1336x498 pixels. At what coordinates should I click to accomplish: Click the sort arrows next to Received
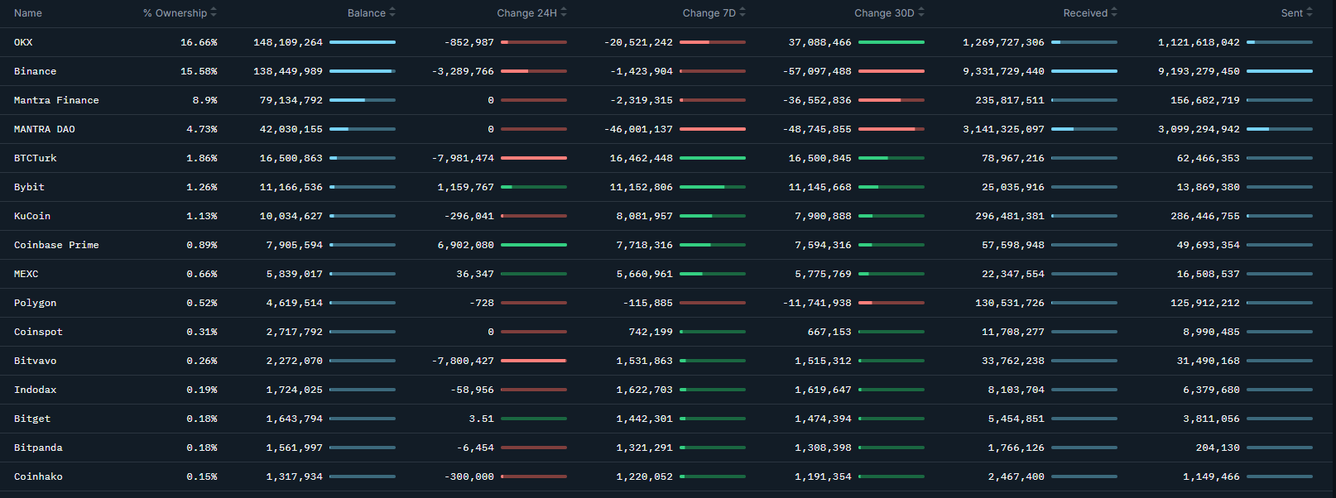pyautogui.click(x=1114, y=12)
